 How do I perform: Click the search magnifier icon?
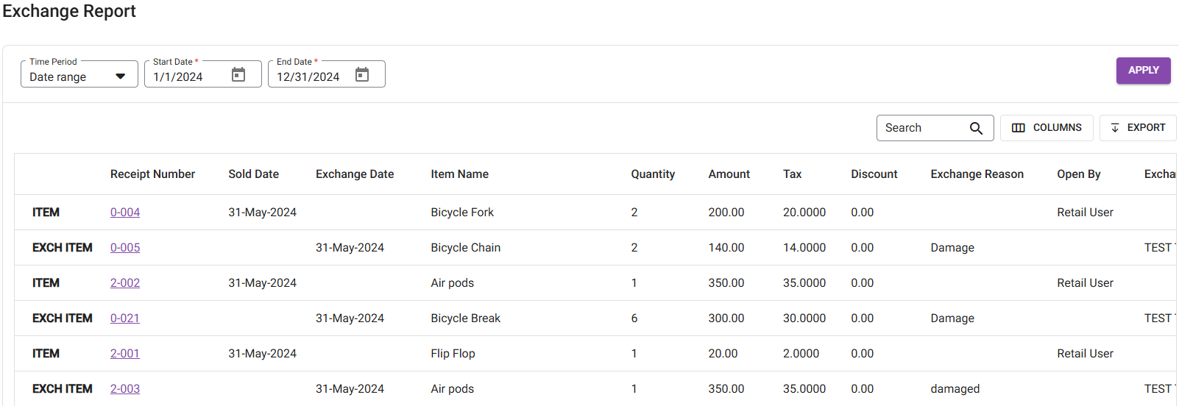pos(976,128)
